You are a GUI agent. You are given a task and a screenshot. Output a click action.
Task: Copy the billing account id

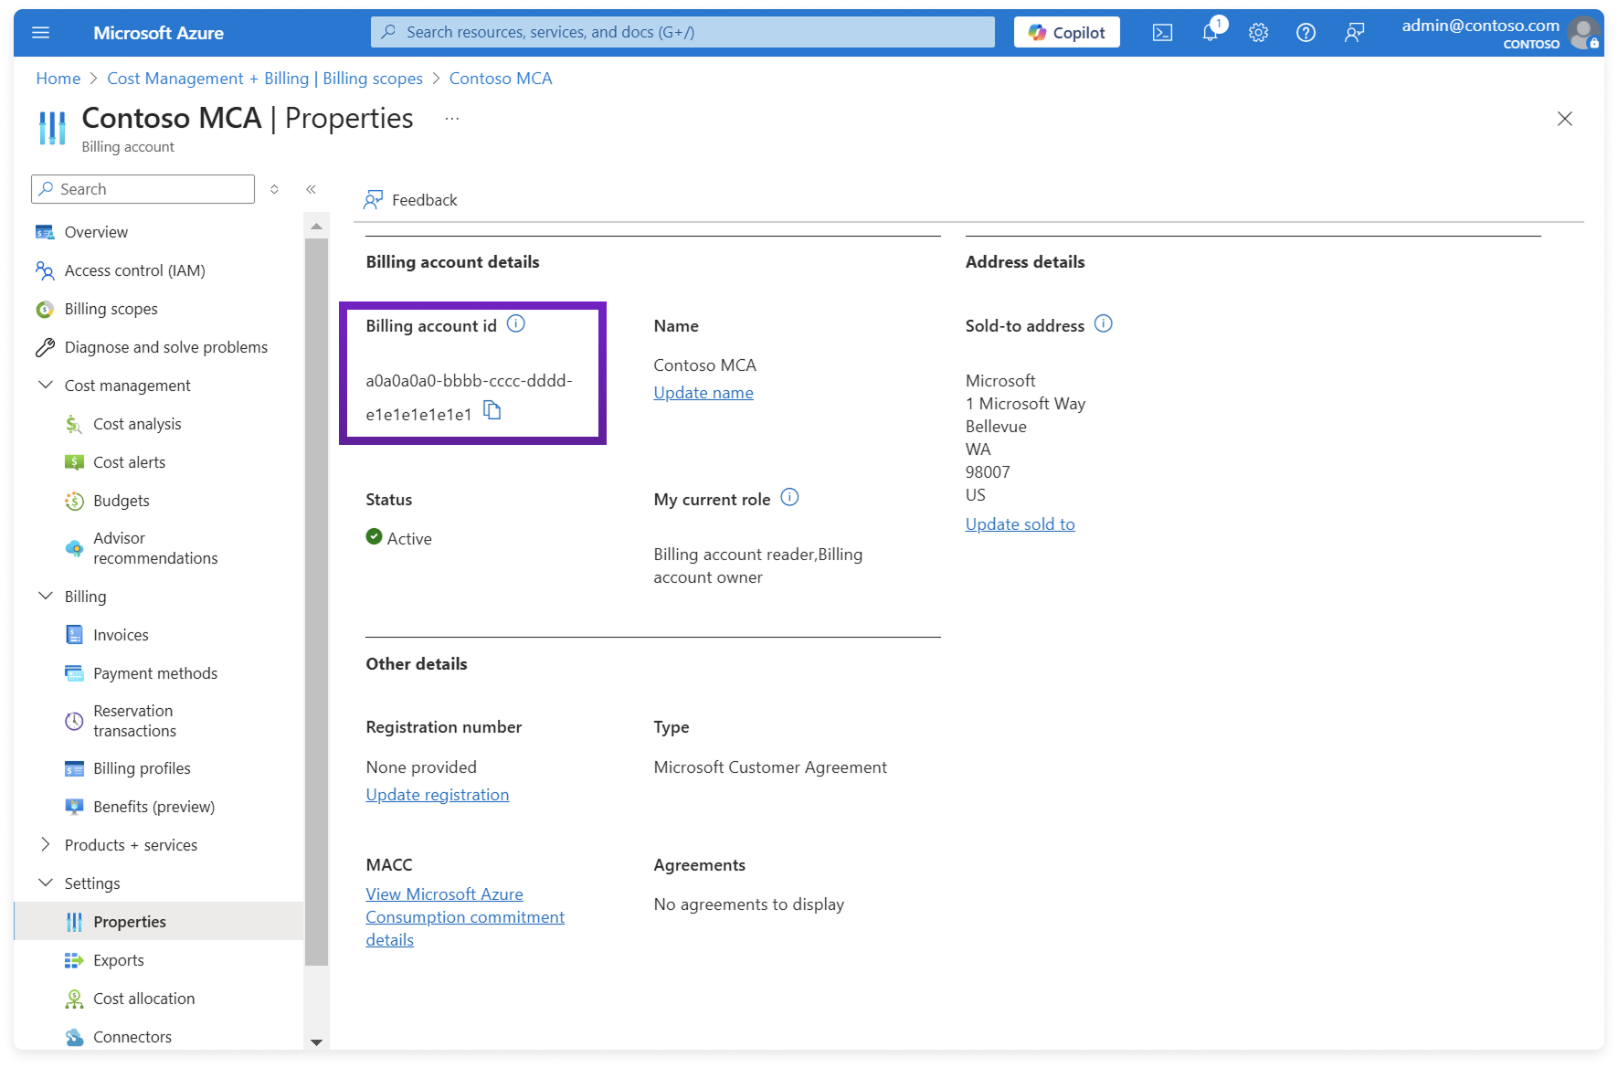(492, 410)
